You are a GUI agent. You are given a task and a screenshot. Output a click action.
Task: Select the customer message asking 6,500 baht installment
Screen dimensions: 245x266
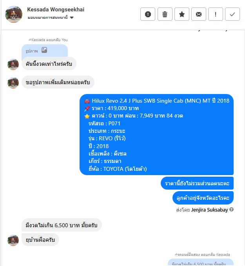pos(62,225)
